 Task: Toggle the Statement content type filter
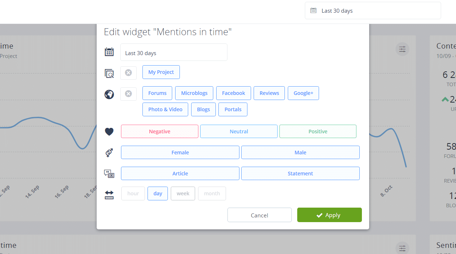tap(300, 174)
